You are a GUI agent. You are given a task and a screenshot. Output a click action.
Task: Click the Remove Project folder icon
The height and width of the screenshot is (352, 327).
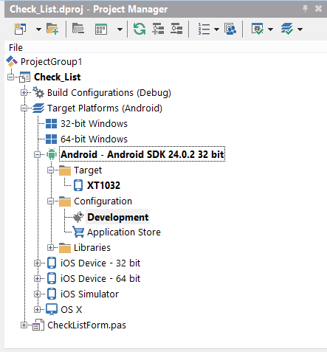coord(78,29)
